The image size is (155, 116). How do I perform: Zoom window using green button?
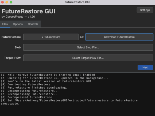[x=11, y=2]
